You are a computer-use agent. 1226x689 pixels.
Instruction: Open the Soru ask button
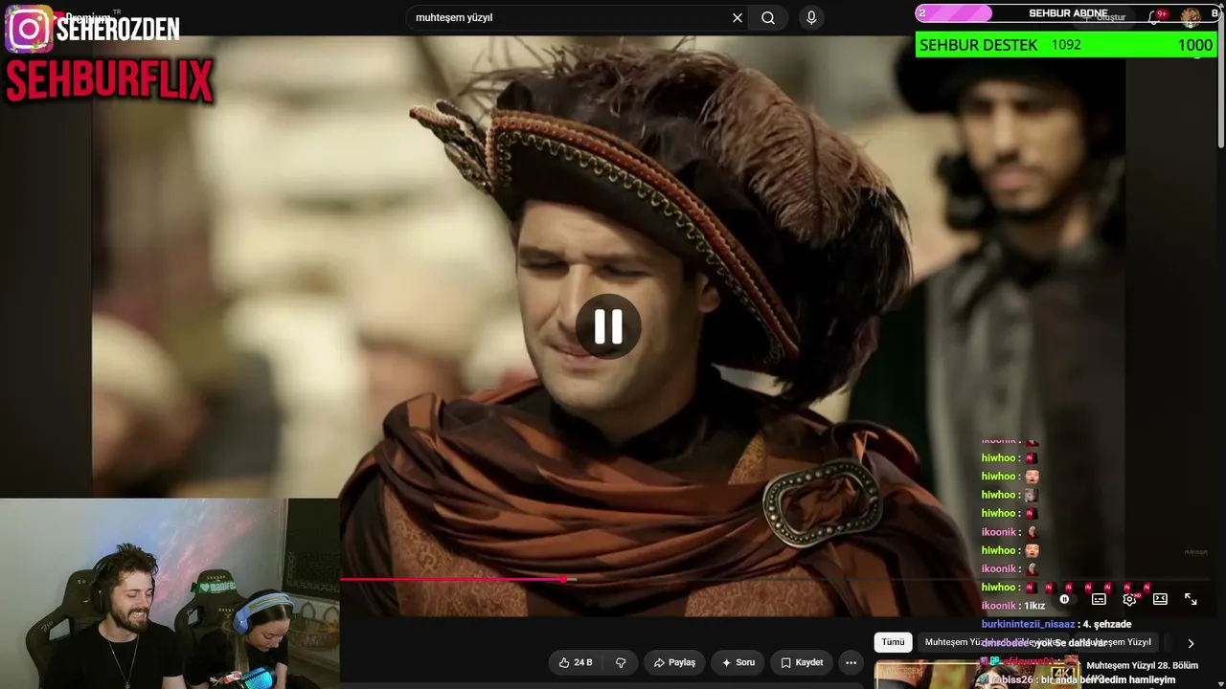tap(738, 662)
